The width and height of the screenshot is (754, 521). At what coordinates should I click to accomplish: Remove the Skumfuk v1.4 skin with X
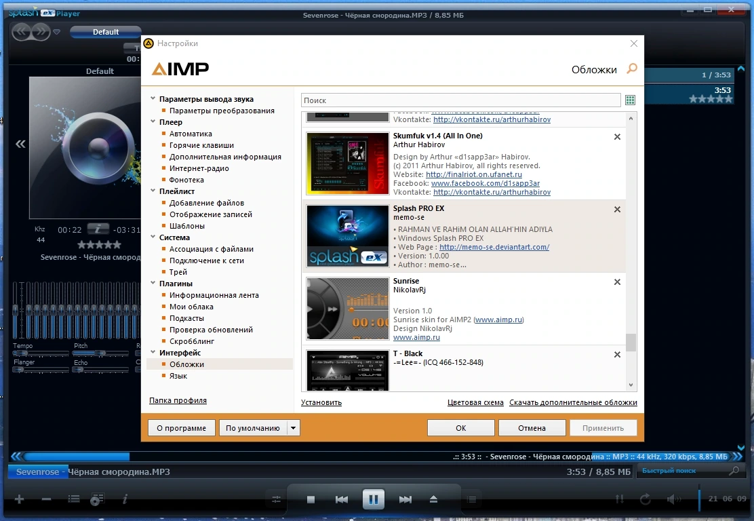(x=618, y=137)
